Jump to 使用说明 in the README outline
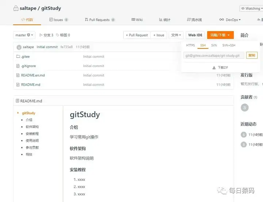The height and width of the screenshot is (202, 263). click(32, 140)
